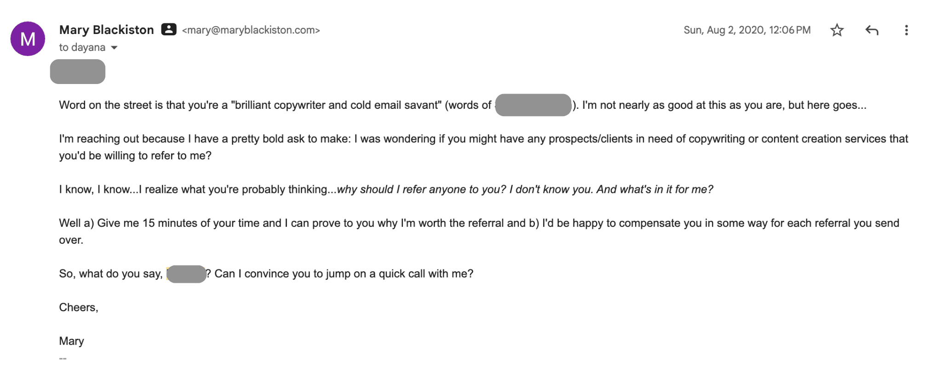Click the reply arrow icon
Viewport: 930px width, 370px height.
tap(872, 30)
